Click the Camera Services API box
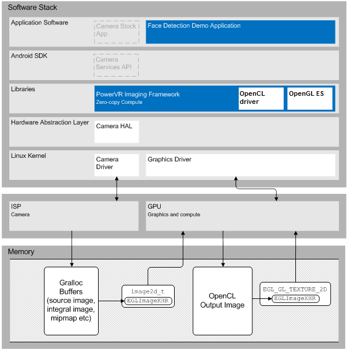 (116, 65)
